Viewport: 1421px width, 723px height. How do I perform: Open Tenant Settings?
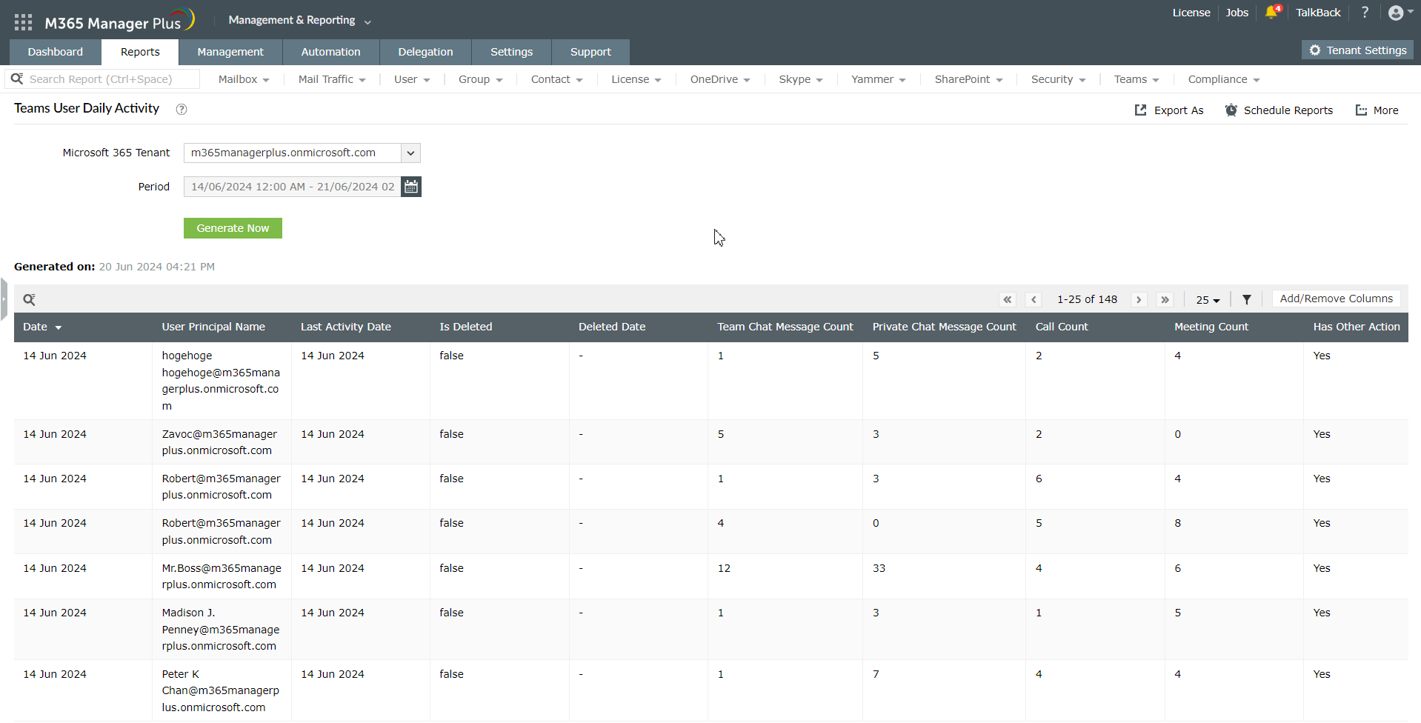[x=1357, y=50]
